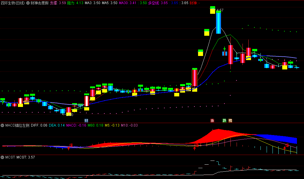This screenshot has width=304, height=179.
Task: Click the 2.80 low price label
Action: tap(70, 115)
